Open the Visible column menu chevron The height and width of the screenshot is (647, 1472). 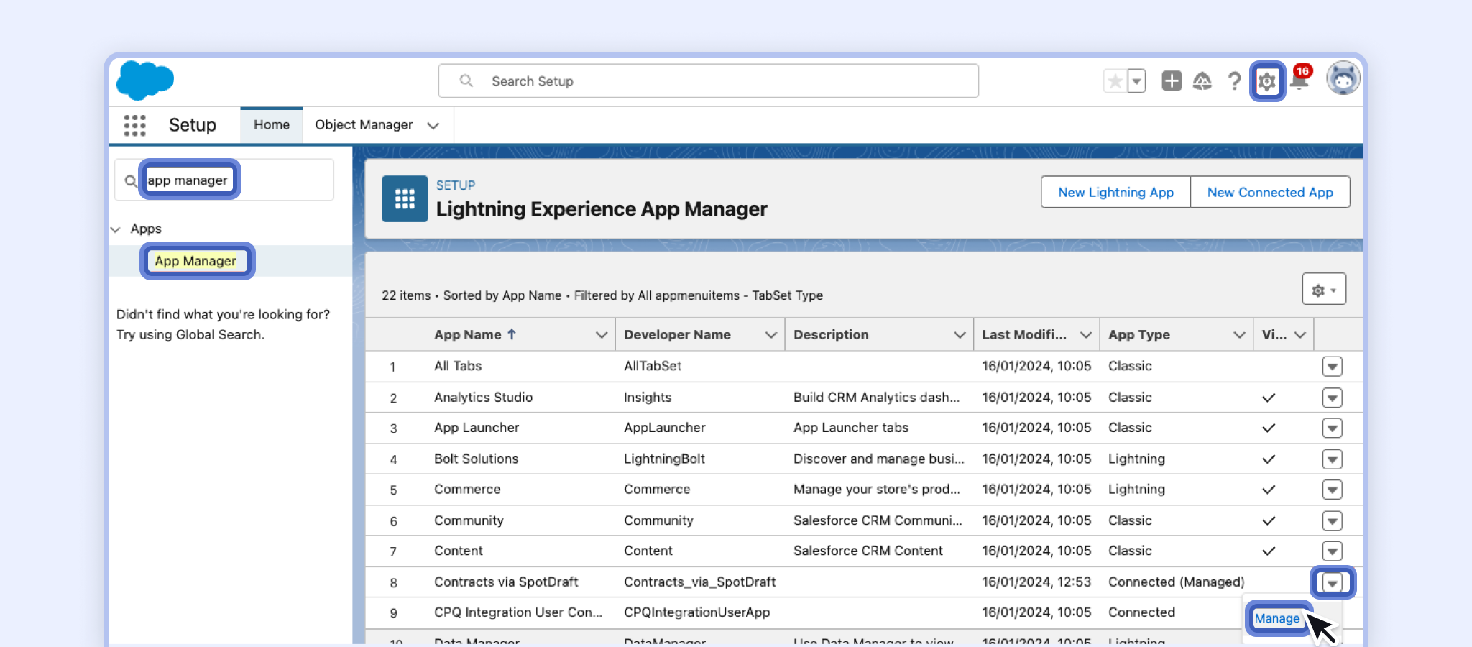1300,335
